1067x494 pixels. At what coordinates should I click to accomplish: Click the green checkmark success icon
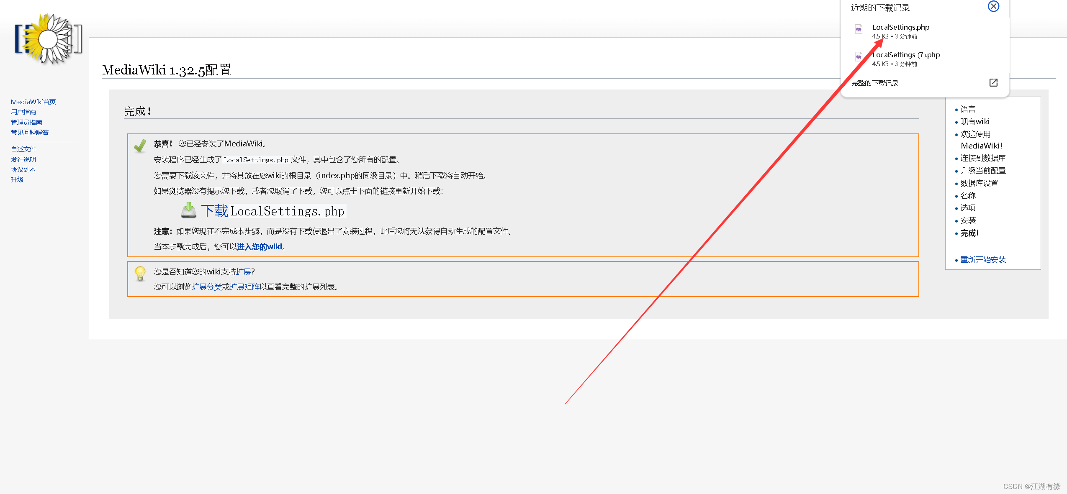click(140, 146)
